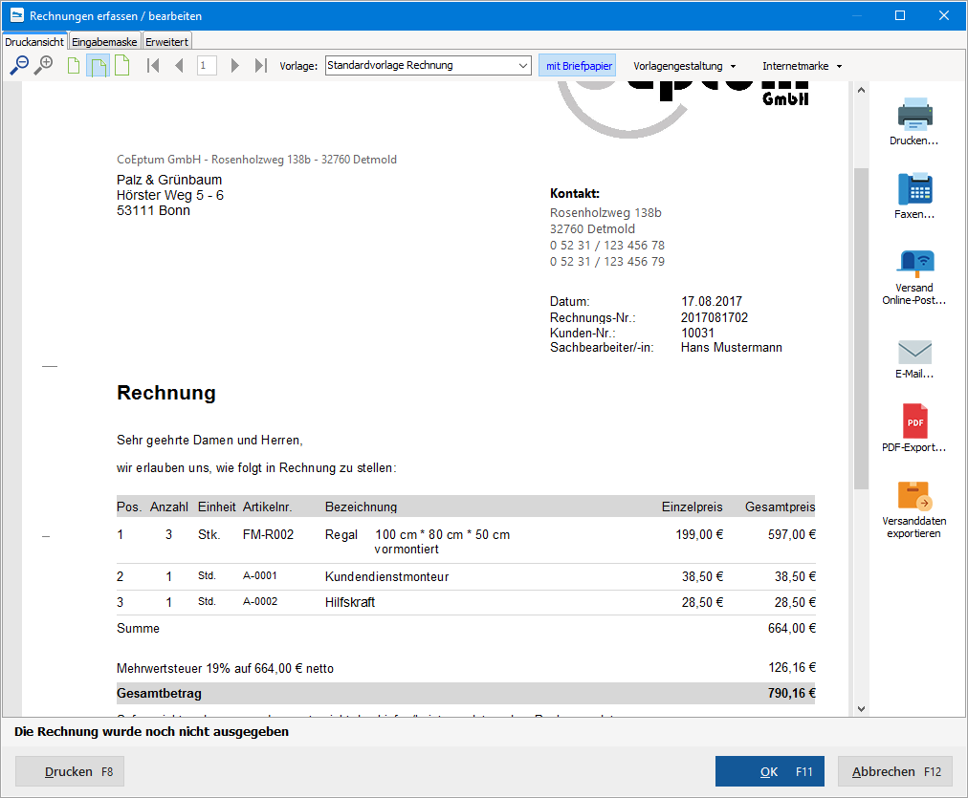The height and width of the screenshot is (798, 968).
Task: Select the third page layout icon
Action: click(122, 65)
